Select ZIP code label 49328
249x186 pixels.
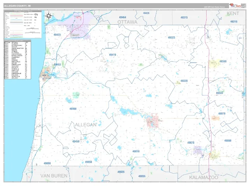click(x=184, y=81)
